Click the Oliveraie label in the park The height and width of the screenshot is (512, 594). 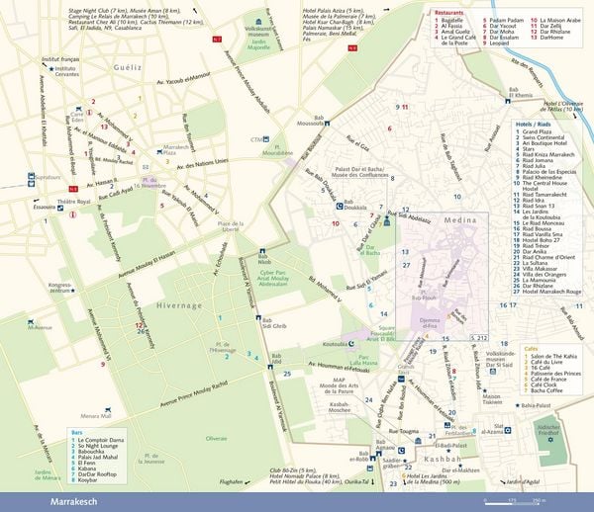point(216,438)
